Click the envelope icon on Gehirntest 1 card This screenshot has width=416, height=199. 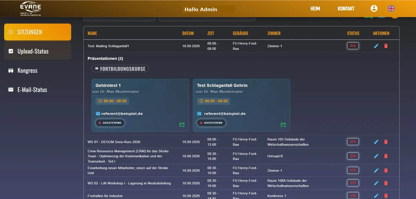(98, 114)
